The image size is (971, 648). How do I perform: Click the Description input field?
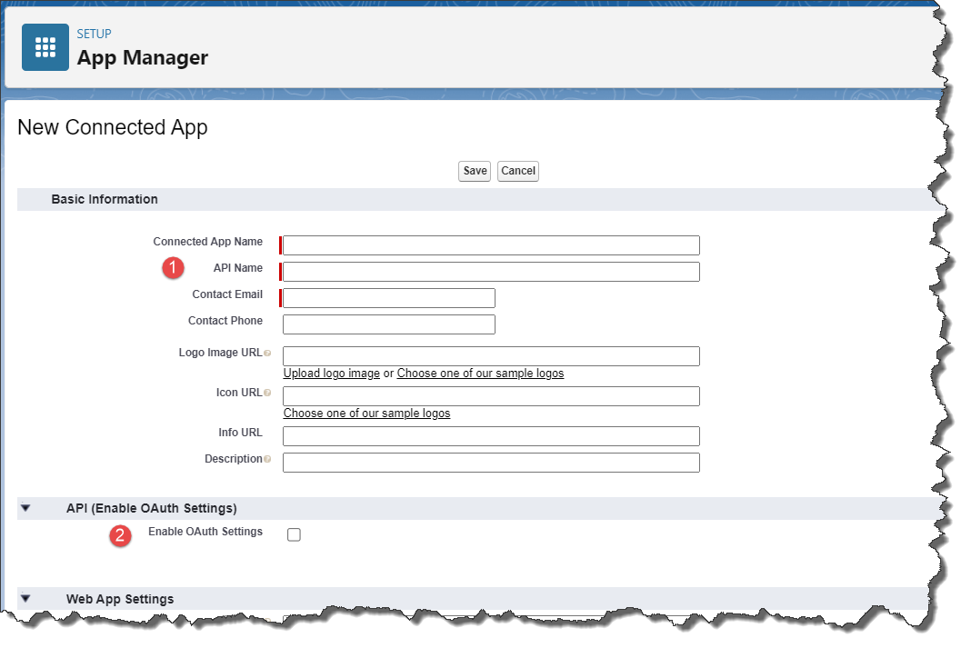pyautogui.click(x=491, y=463)
